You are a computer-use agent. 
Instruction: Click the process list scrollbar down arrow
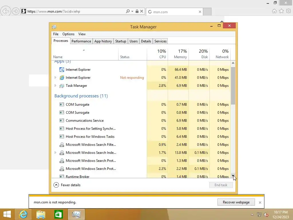coord(233,176)
